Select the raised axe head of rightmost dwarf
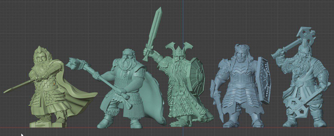The height and width of the screenshot is (136, 334). point(306,35)
